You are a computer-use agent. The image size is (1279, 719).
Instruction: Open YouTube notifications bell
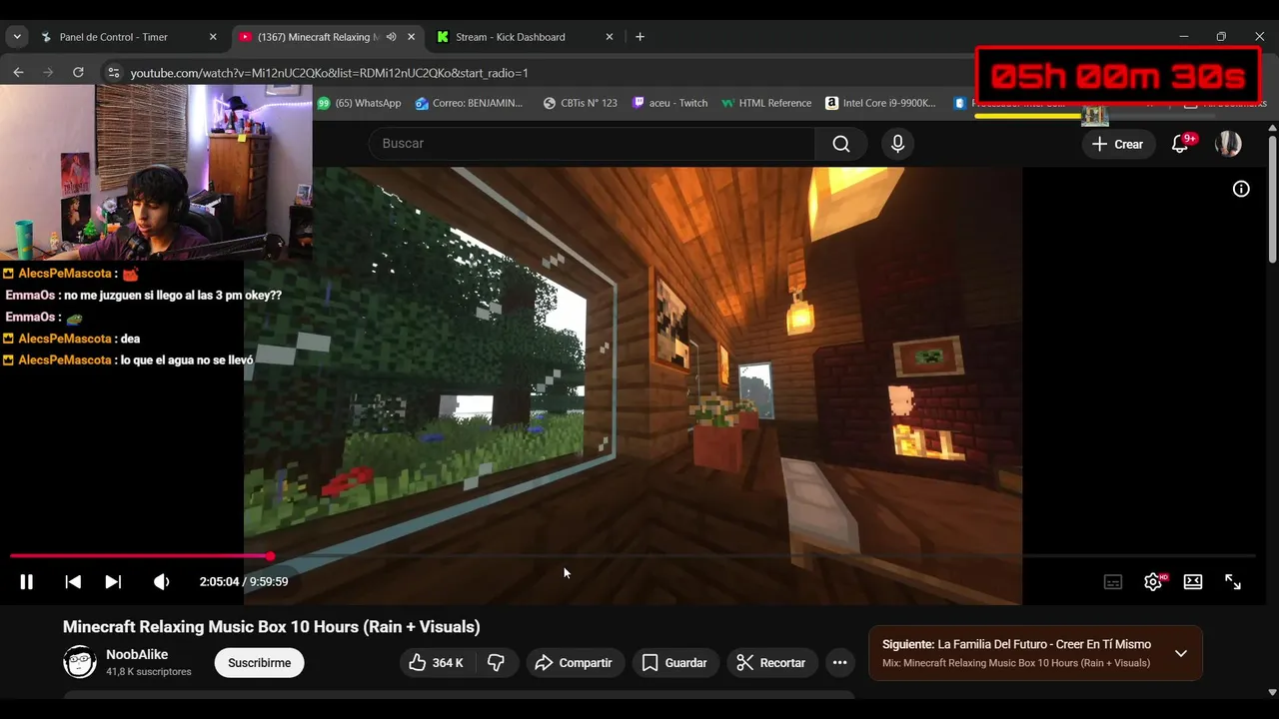pyautogui.click(x=1180, y=144)
